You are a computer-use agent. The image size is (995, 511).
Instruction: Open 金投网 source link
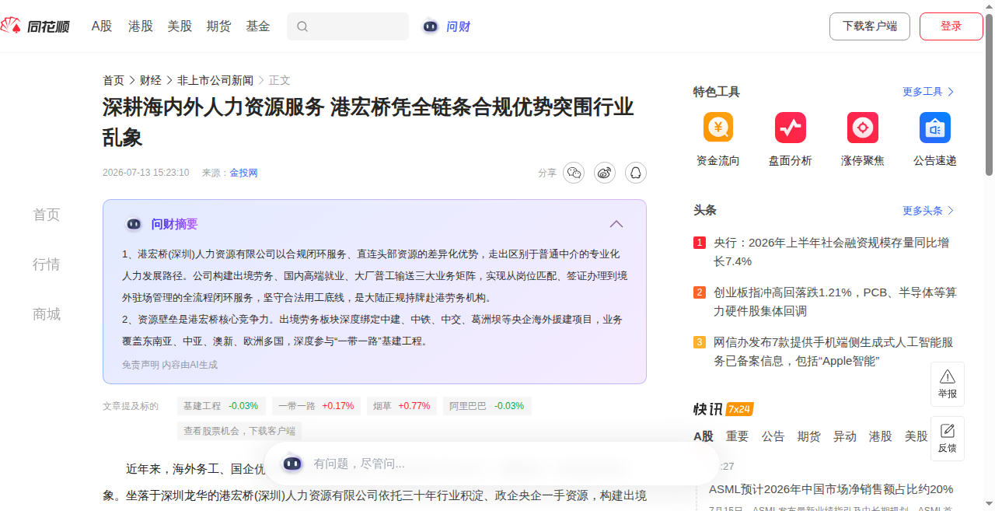[x=243, y=173]
